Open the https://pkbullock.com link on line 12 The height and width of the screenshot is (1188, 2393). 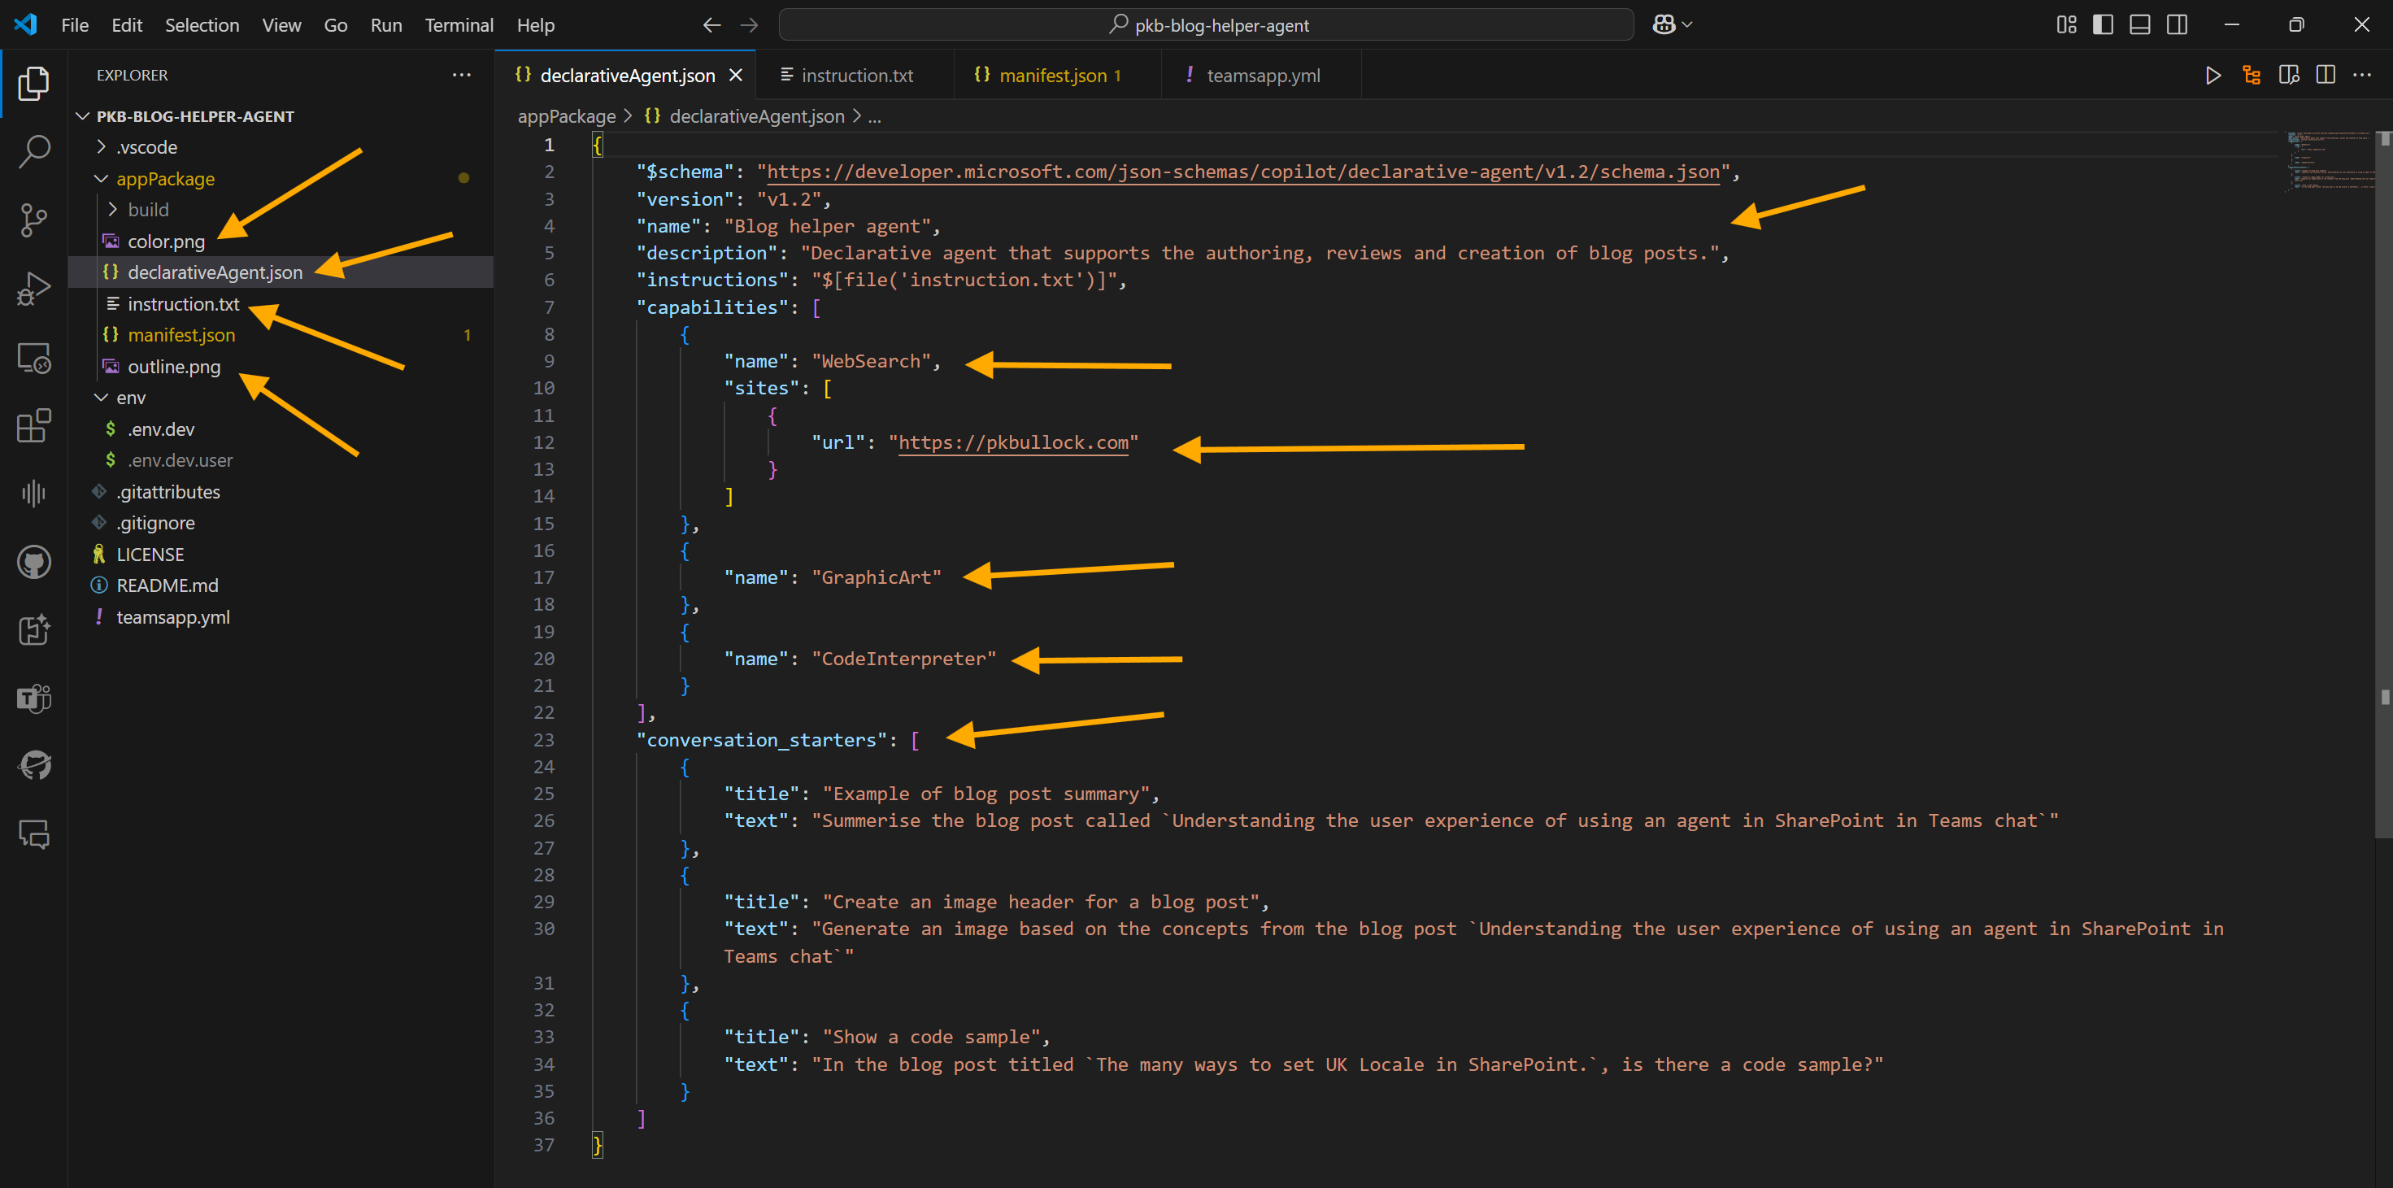coord(1013,442)
